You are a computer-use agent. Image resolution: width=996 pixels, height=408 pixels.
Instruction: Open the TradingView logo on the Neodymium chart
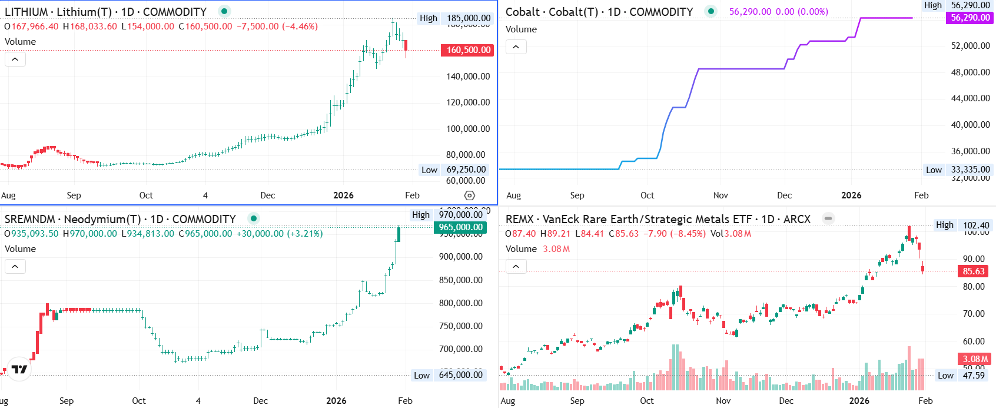pos(19,369)
